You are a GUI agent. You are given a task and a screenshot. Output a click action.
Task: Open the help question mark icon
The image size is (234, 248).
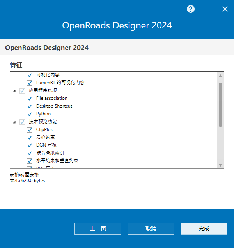(x=191, y=9)
